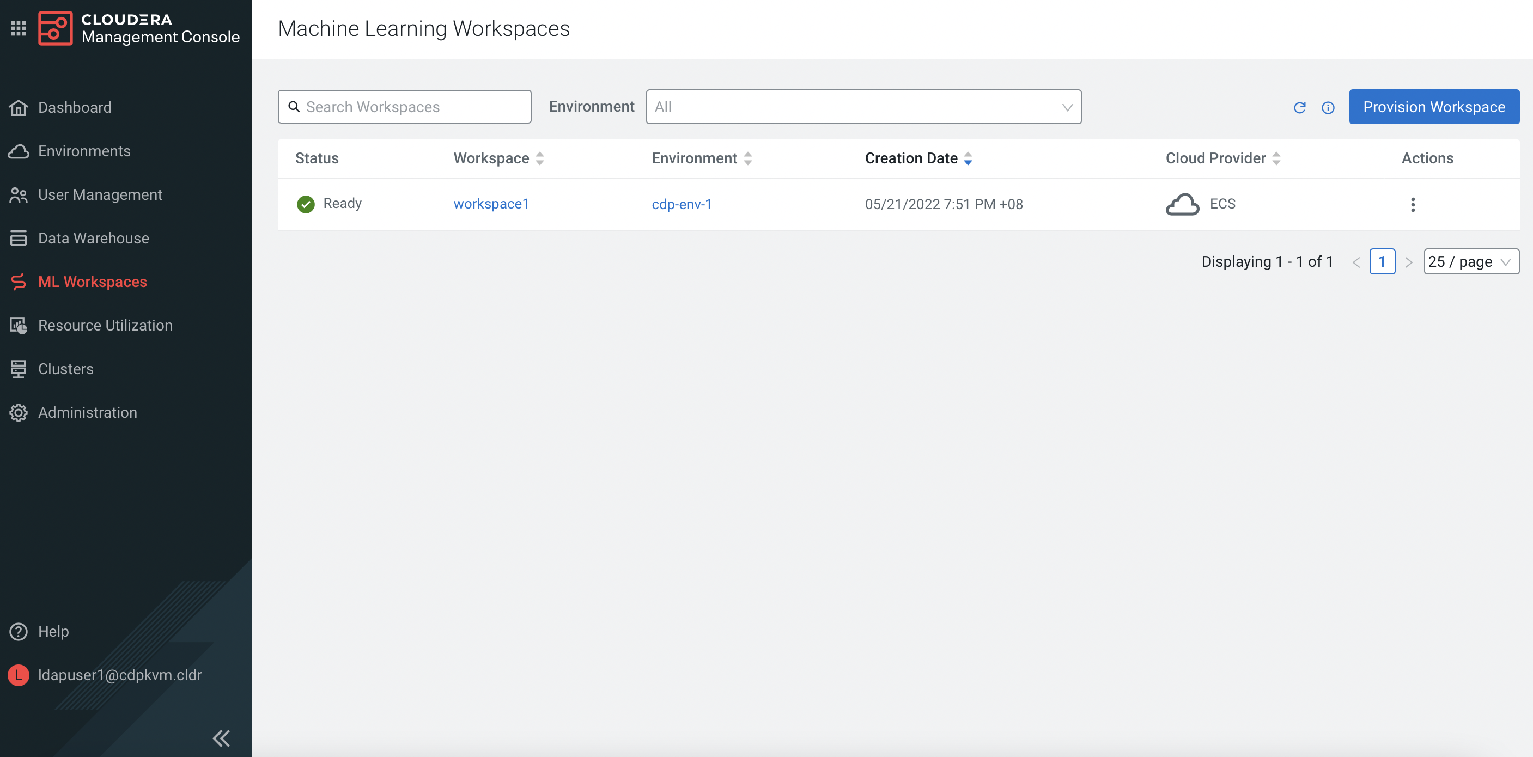The height and width of the screenshot is (757, 1533).
Task: Click the Provision Workspace button
Action: click(1434, 107)
